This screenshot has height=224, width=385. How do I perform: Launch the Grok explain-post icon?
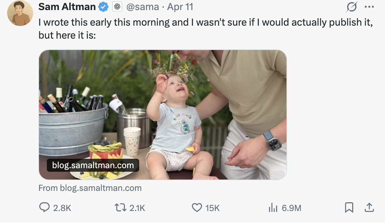(x=352, y=7)
